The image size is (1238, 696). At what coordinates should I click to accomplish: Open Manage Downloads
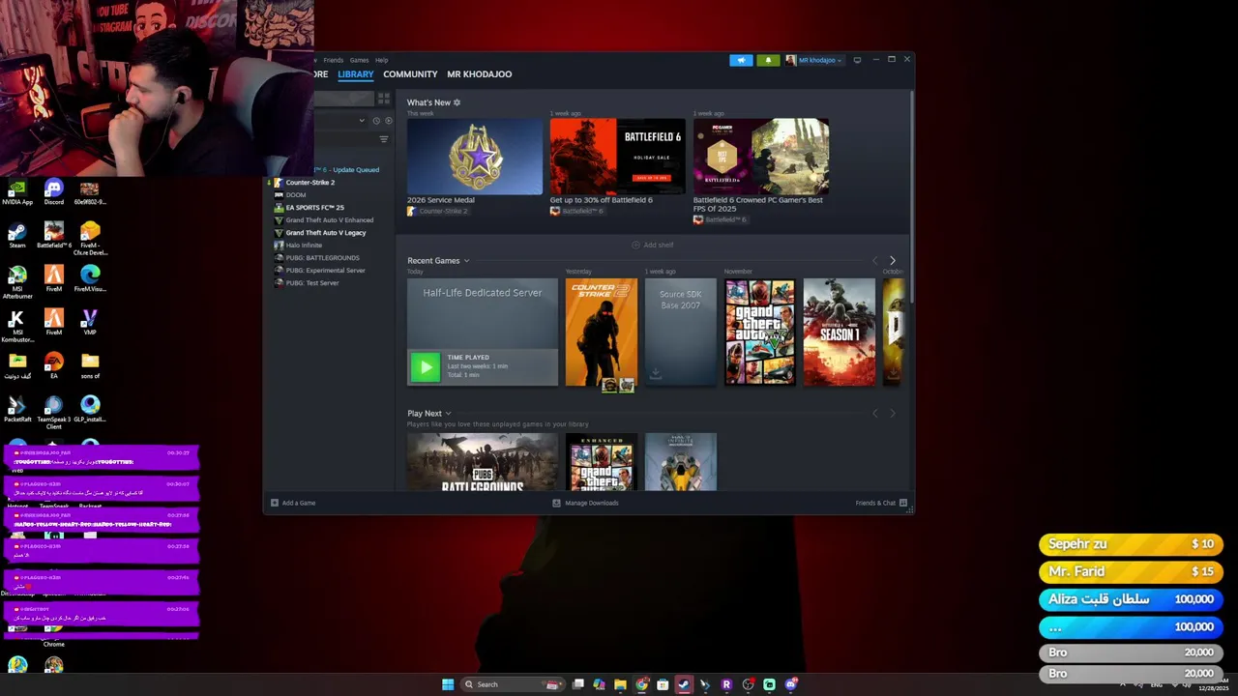point(585,503)
